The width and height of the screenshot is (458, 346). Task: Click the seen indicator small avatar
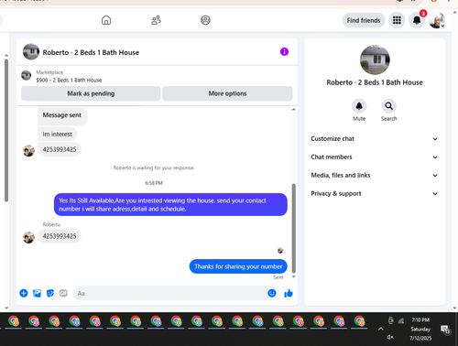pos(280,251)
